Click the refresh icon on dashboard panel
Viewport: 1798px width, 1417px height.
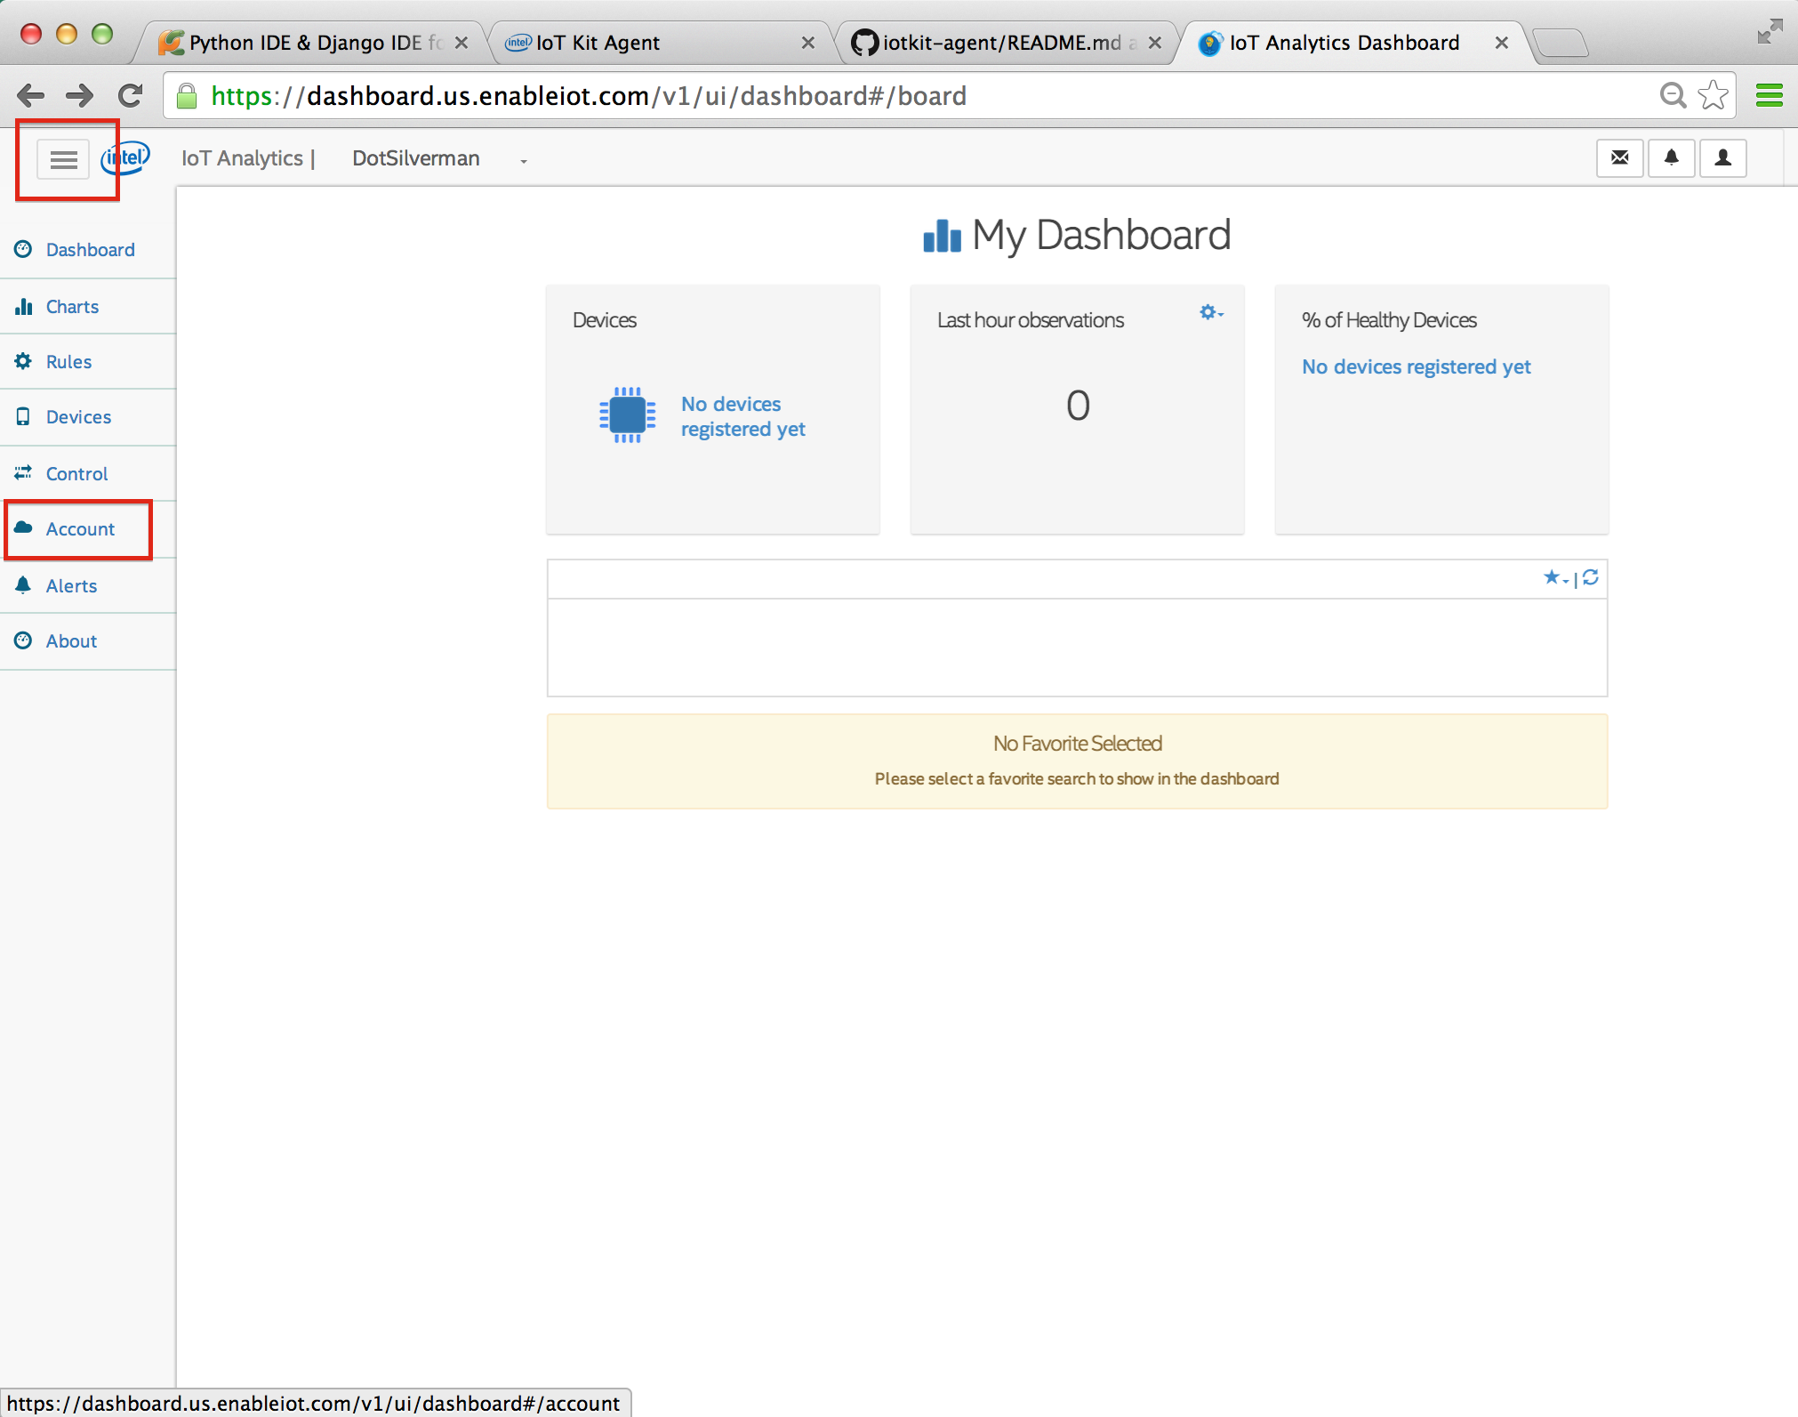(1589, 578)
